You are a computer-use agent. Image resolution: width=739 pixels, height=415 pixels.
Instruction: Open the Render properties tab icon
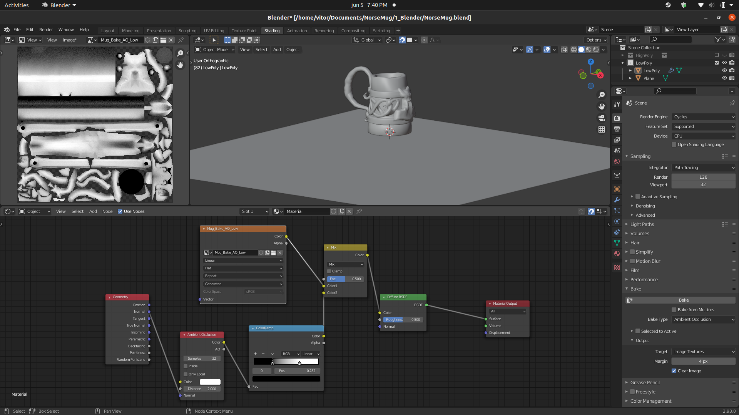[x=617, y=118]
